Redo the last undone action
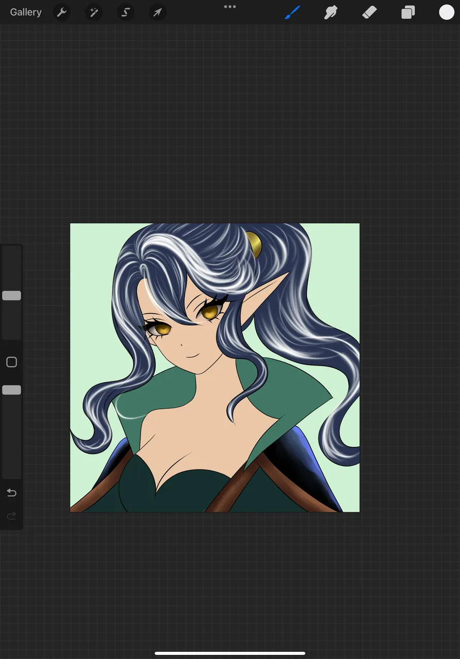This screenshot has width=460, height=659. click(11, 515)
